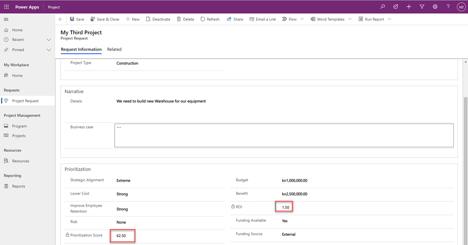Collapse the sidebar with hamburger icon

point(6,19)
